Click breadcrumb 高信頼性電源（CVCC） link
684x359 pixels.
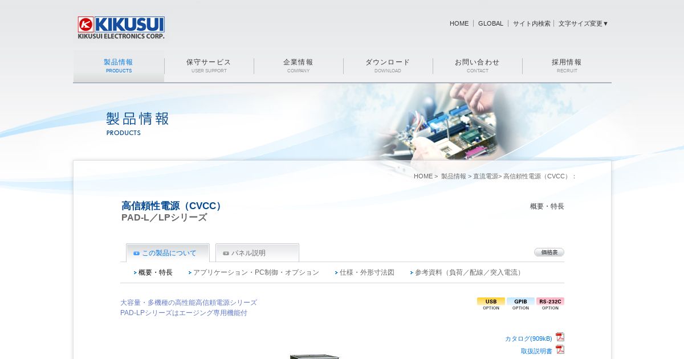[x=537, y=176]
